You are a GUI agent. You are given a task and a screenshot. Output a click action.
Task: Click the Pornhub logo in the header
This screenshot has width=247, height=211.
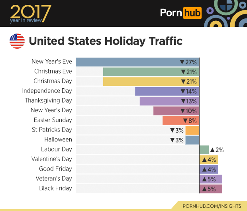tap(180, 13)
